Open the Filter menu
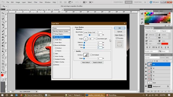Image resolution: width=173 pixels, height=97 pixels. click(x=35, y=2)
